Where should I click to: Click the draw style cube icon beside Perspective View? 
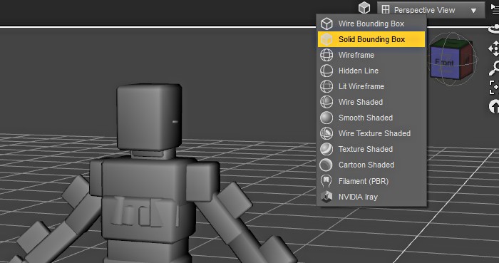[x=364, y=8]
